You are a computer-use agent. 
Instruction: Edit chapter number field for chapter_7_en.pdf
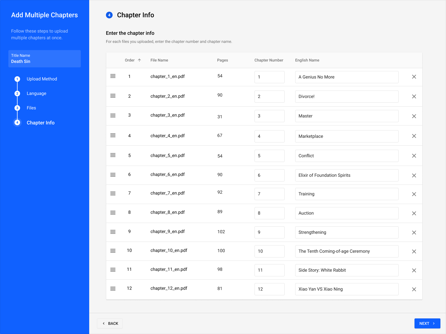[x=269, y=194]
